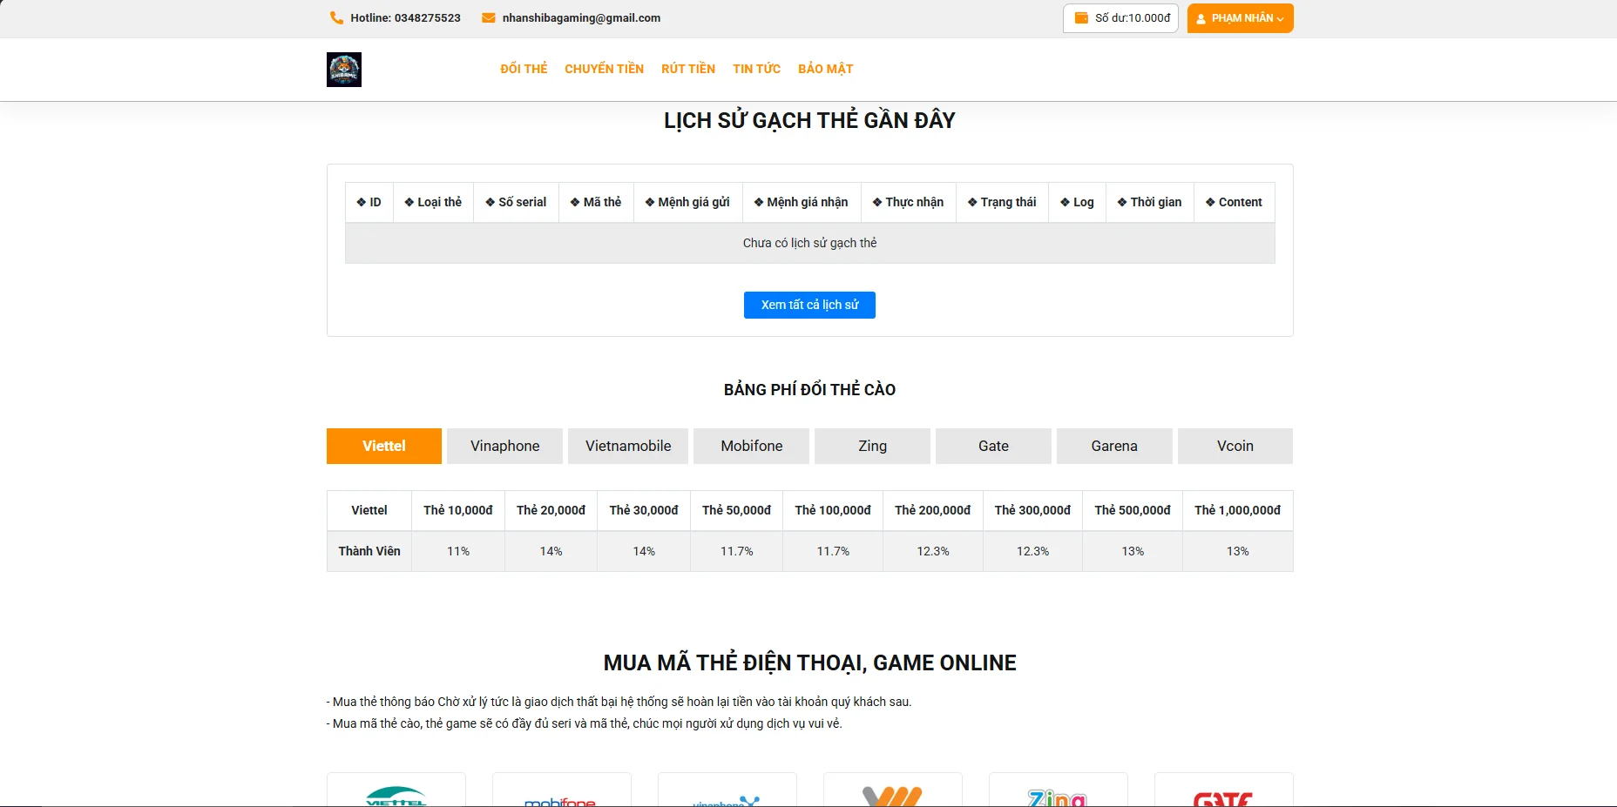Viewport: 1617px width, 807px height.
Task: Open the BẢO MẬT menu
Action: [x=825, y=69]
